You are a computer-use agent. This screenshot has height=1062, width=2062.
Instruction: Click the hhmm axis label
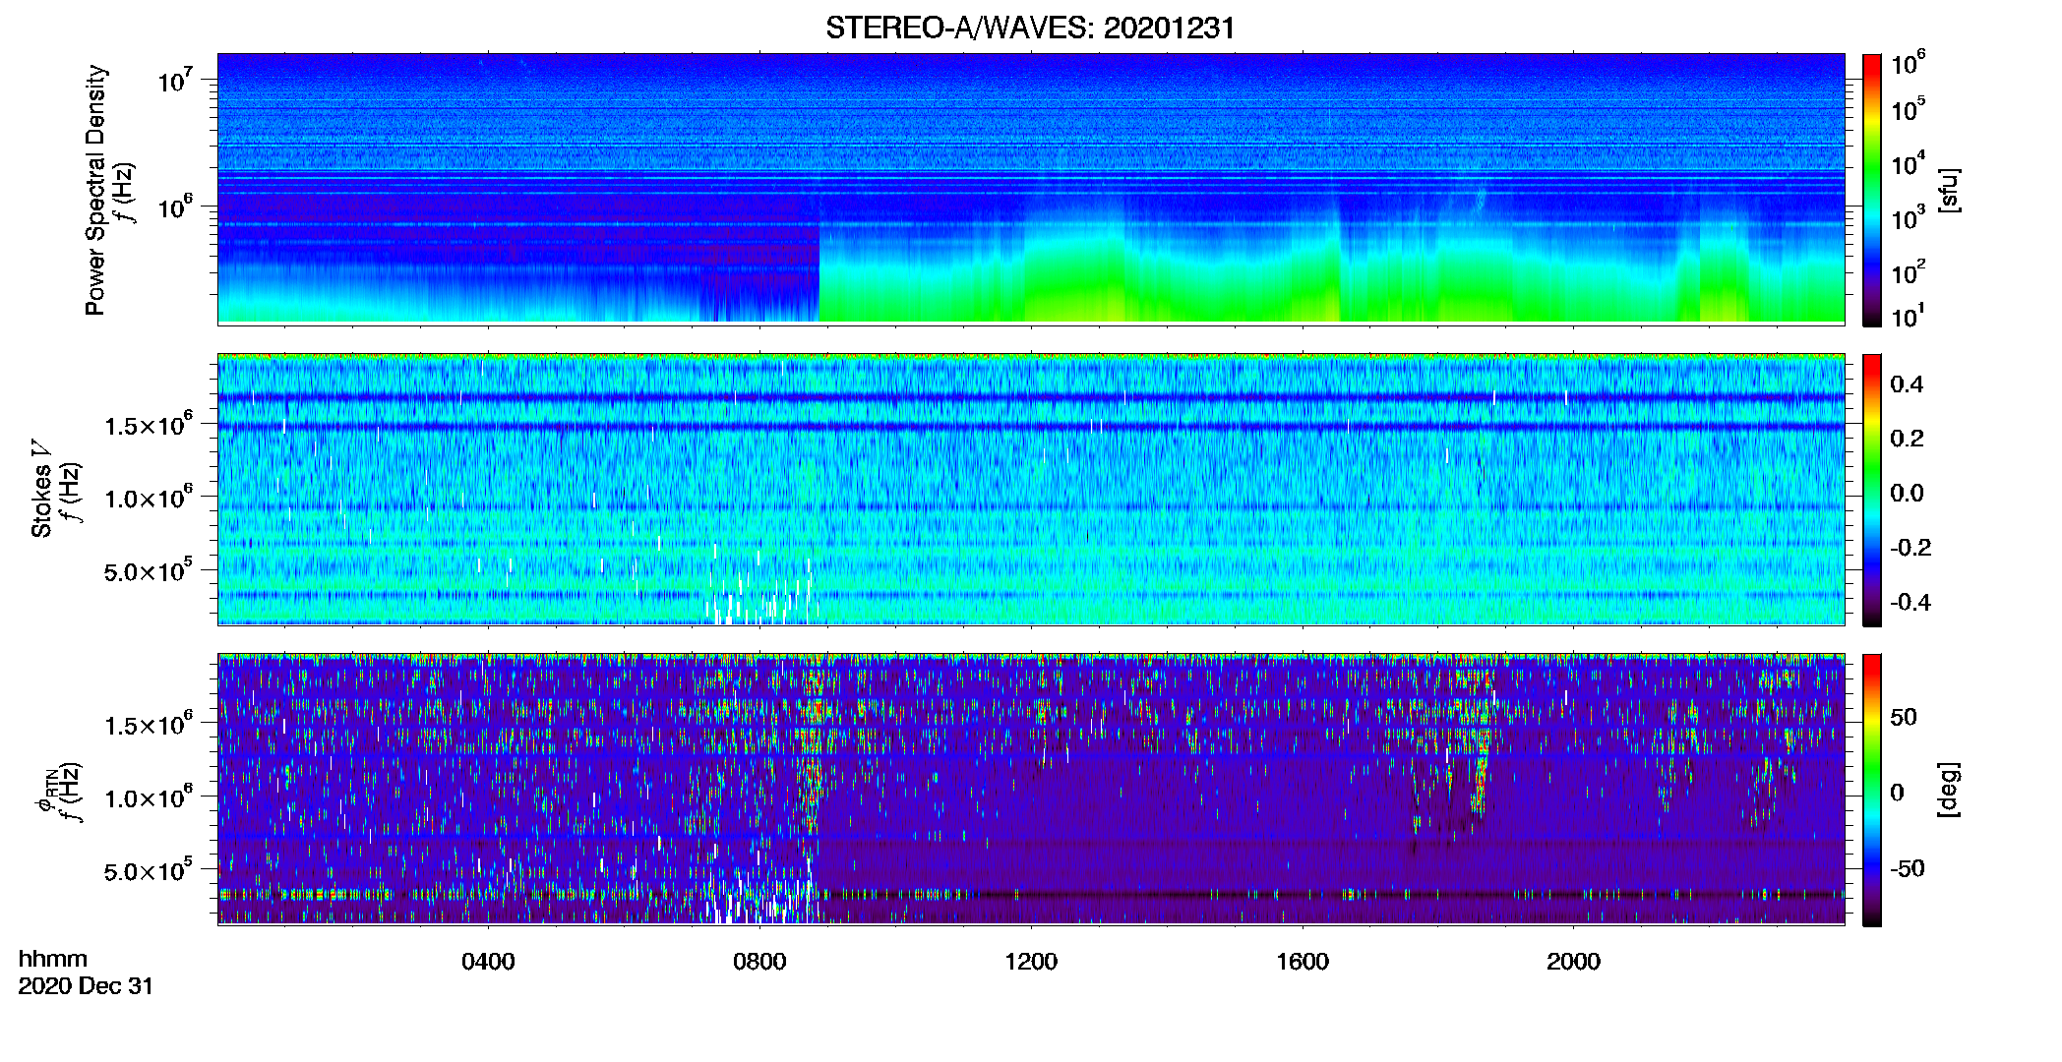[53, 959]
